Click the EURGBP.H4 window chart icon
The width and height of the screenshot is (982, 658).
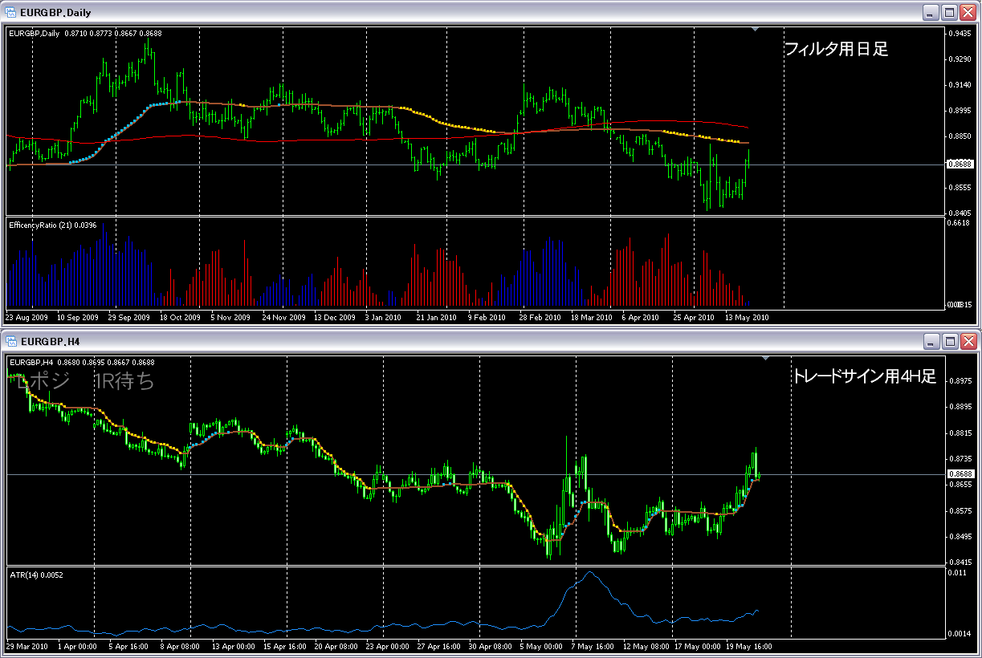pos(11,341)
